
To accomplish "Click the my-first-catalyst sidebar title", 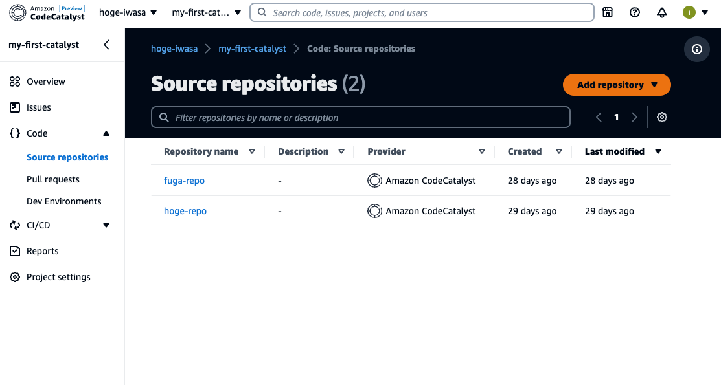I will [x=43, y=45].
